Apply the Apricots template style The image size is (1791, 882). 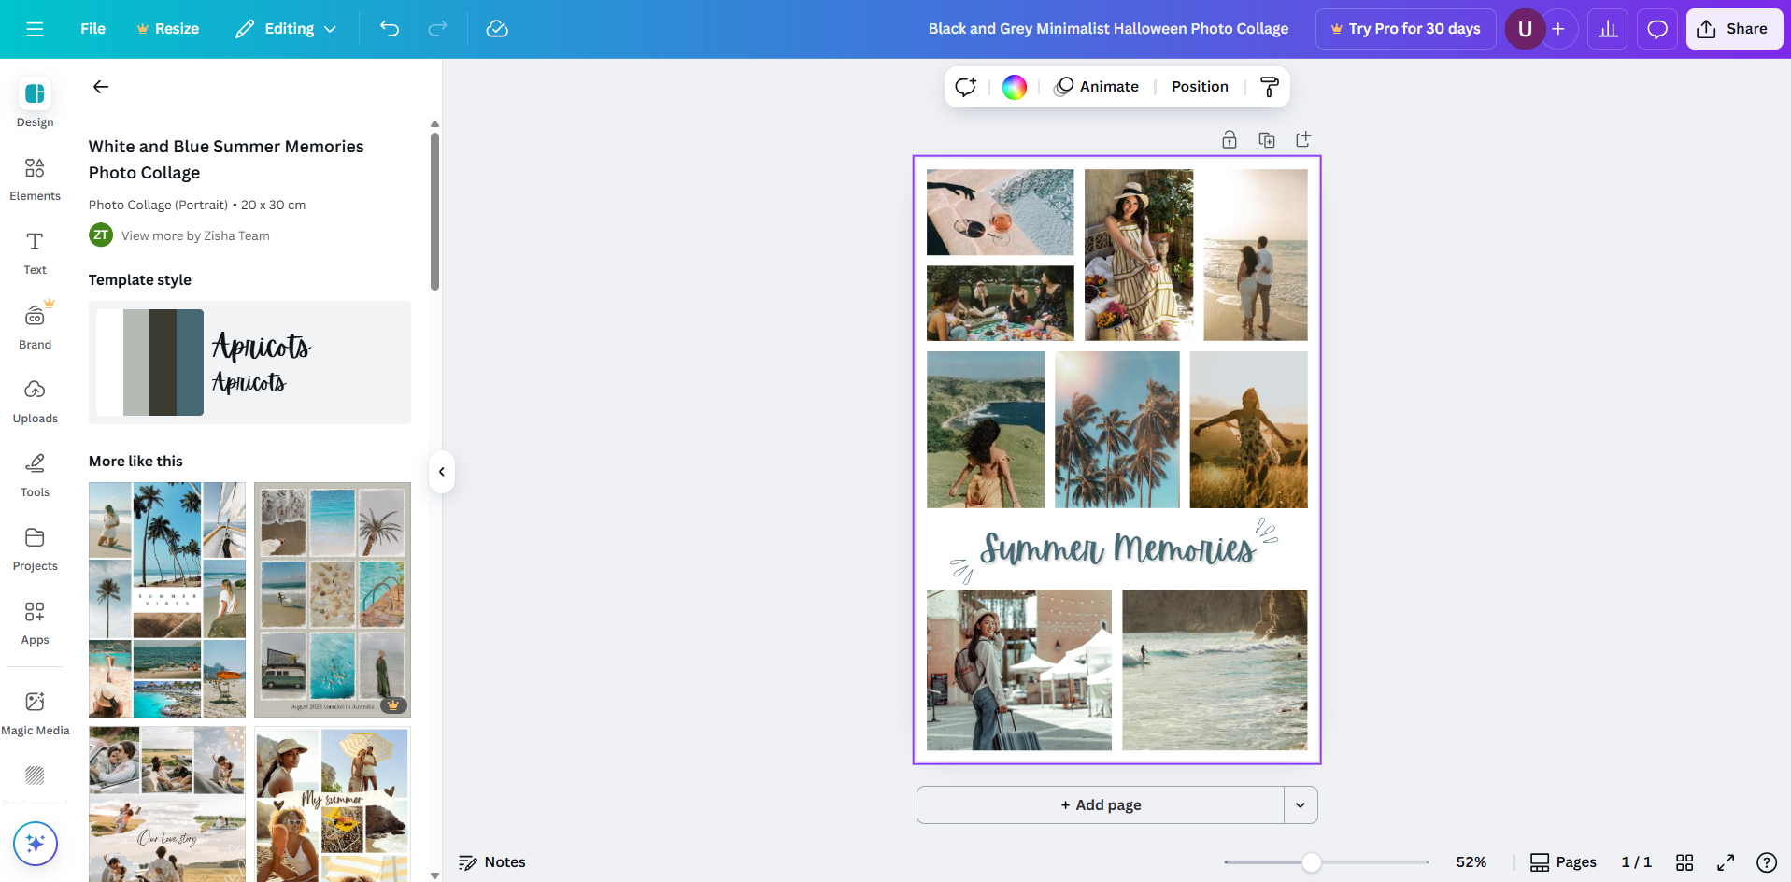point(249,363)
